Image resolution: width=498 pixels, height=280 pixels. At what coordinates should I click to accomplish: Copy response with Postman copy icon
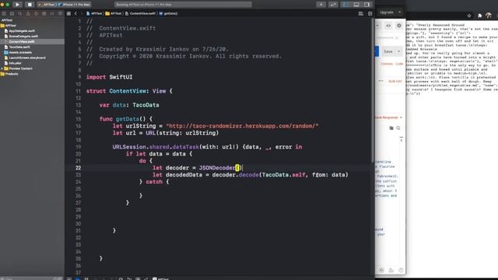coord(391,128)
